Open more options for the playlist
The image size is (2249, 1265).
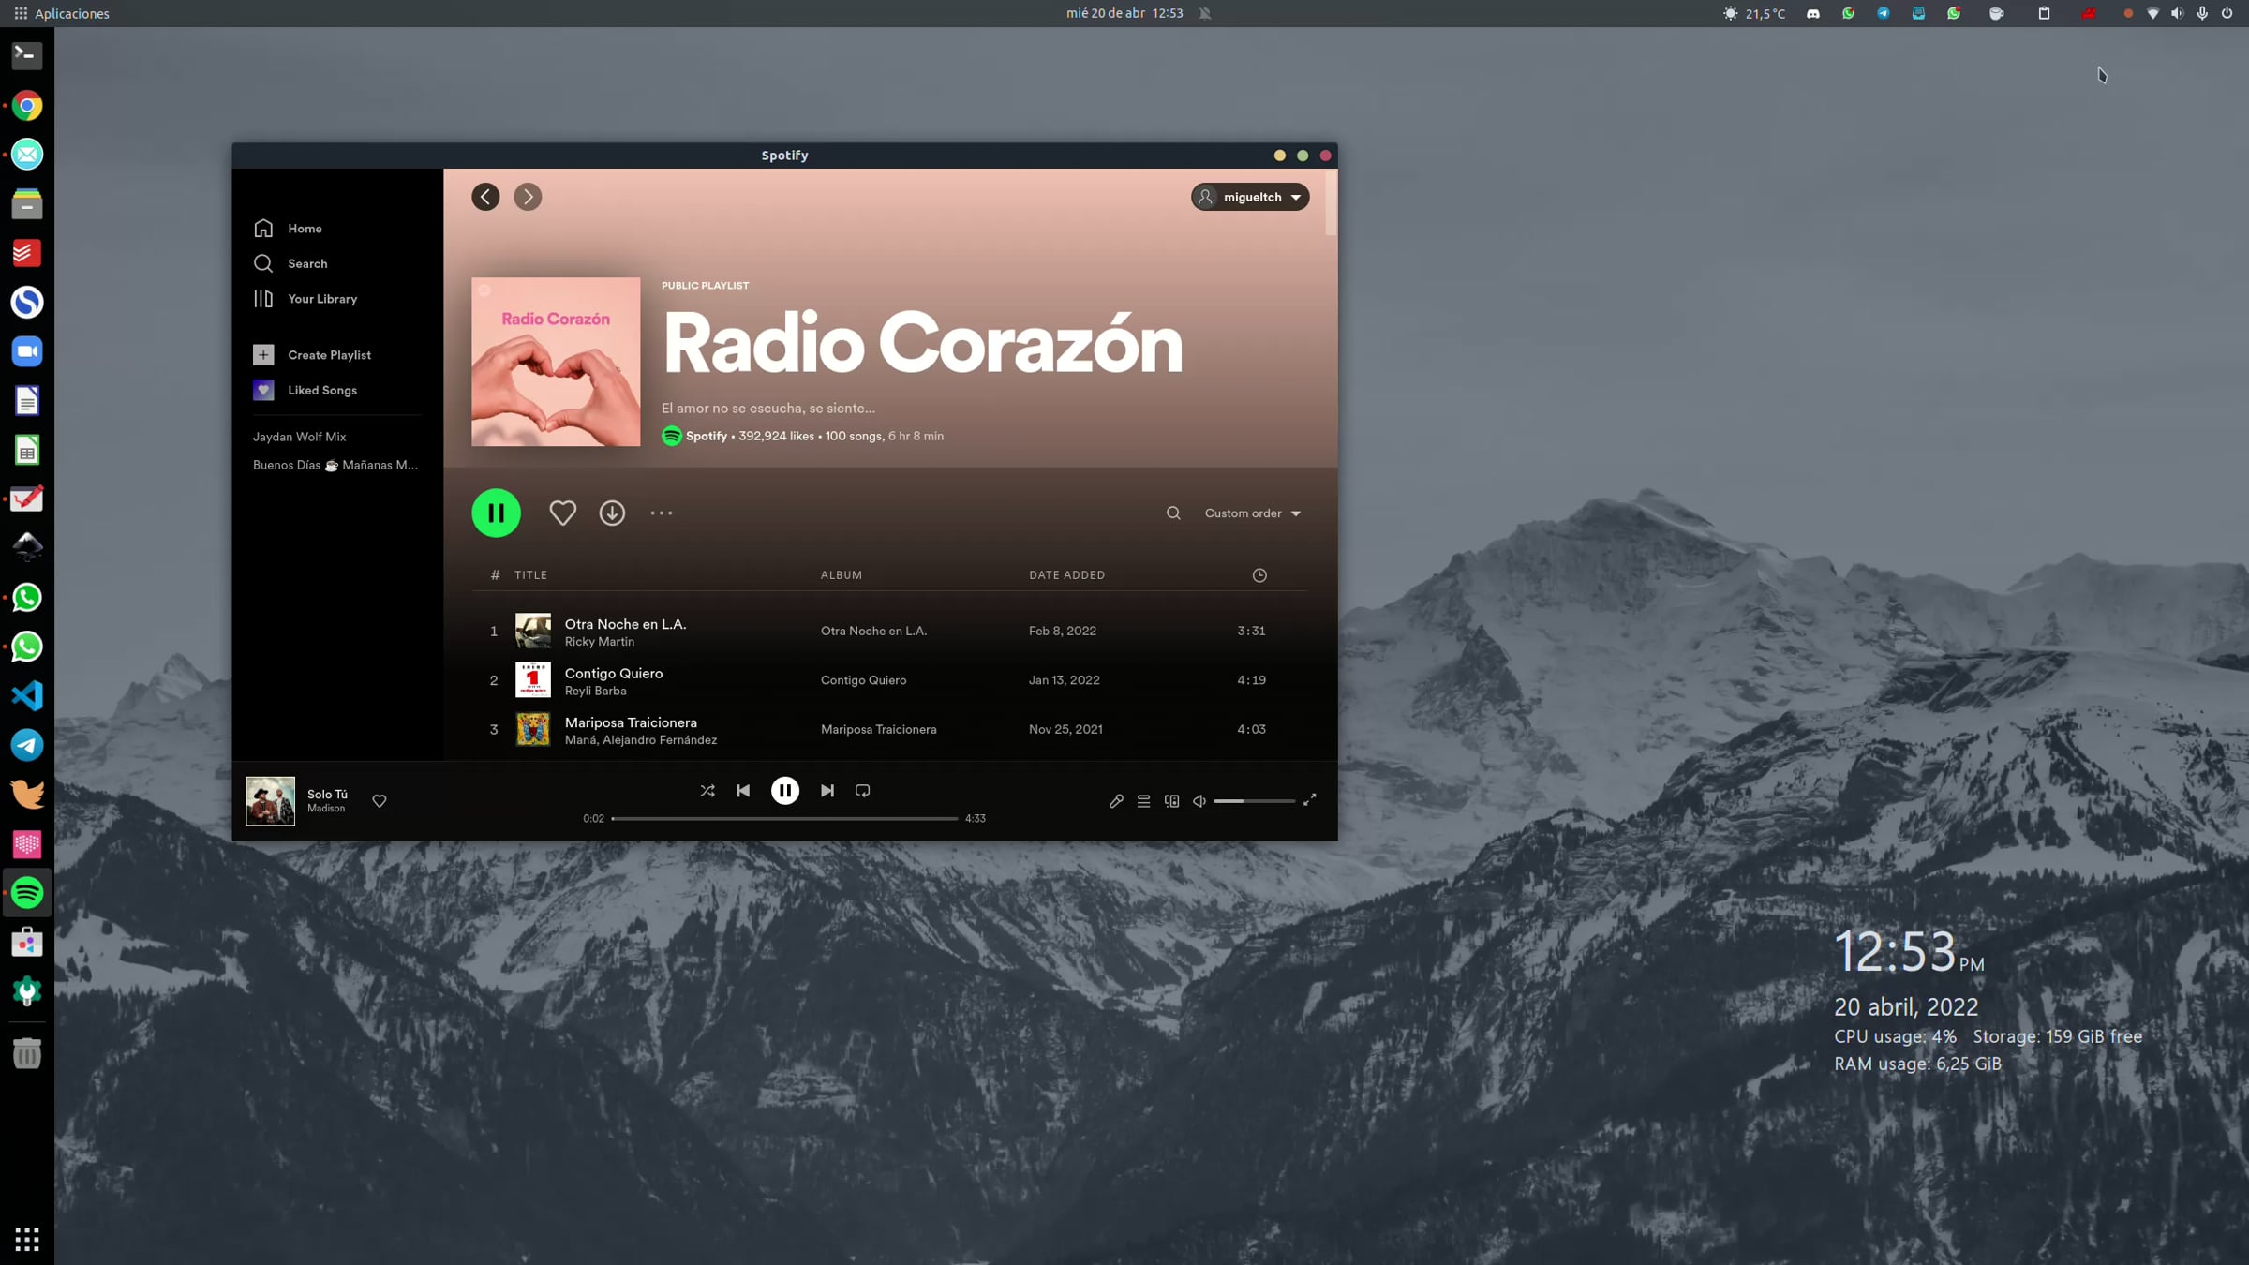pyautogui.click(x=662, y=513)
